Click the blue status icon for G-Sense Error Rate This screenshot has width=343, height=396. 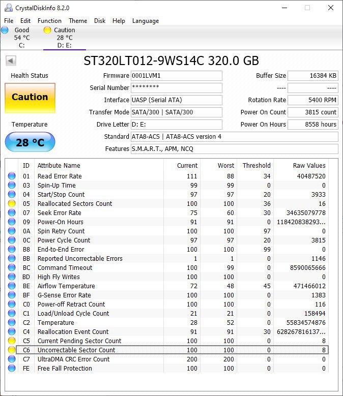coord(12,295)
